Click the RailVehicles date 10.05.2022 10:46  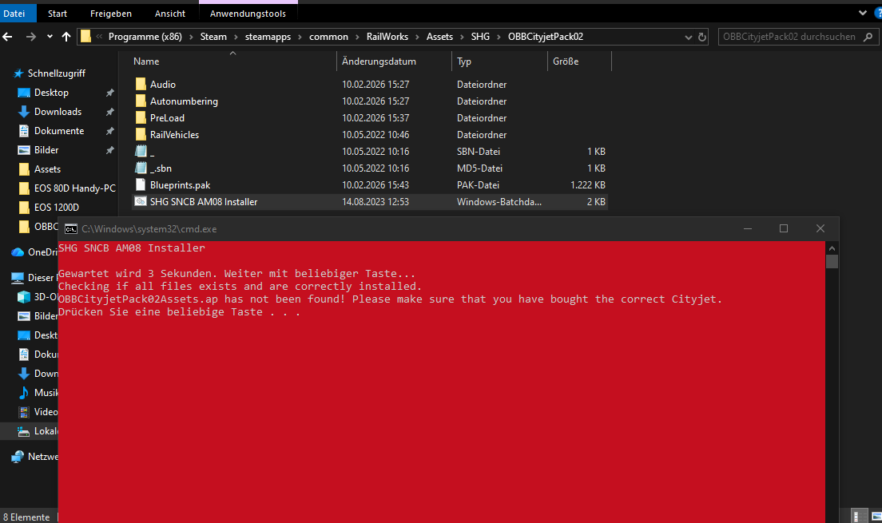click(x=375, y=135)
